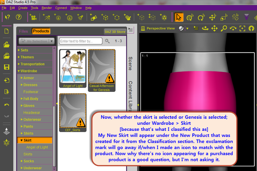
Task: Pan the viewport with the four-arrow icon
Action: coord(215,28)
